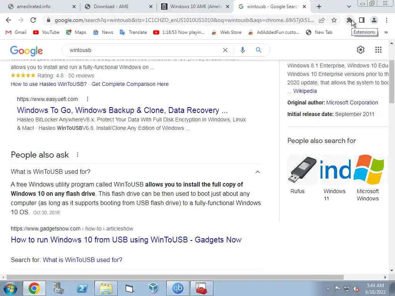395x296 pixels.
Task: Open qBittorrent from the taskbar
Action: tap(177, 288)
